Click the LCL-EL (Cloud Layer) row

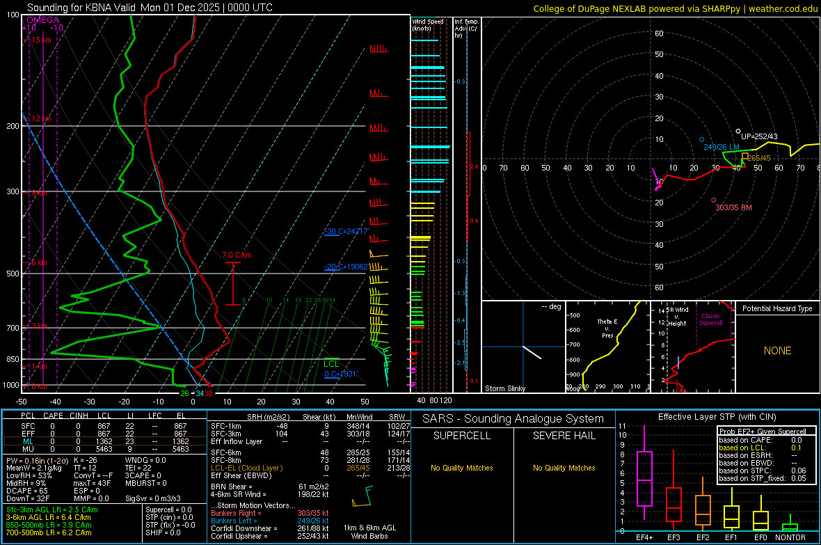coord(310,468)
